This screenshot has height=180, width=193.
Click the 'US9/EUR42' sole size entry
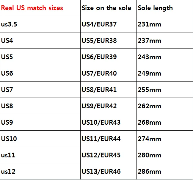click(x=99, y=106)
